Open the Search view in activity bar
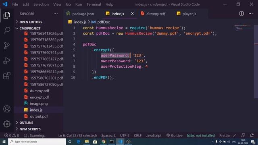Image resolution: width=258 pixels, height=145 pixels. pyautogui.click(x=6, y=31)
